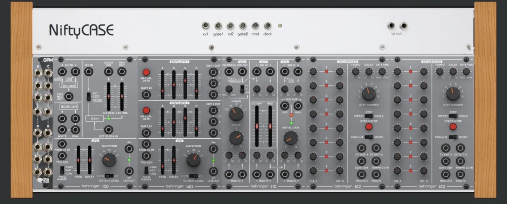The width and height of the screenshot is (507, 204).
Task: Click the VCO OUT jack
Action: tap(242, 72)
